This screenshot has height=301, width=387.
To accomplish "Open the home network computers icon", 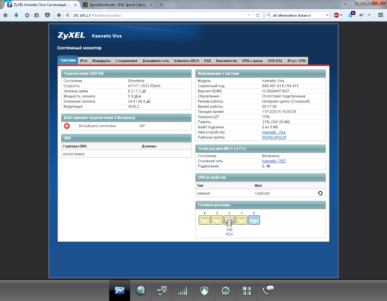I will 162,291.
